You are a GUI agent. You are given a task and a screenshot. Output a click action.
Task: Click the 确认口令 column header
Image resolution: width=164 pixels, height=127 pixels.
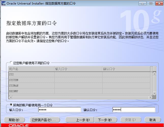[126, 69]
